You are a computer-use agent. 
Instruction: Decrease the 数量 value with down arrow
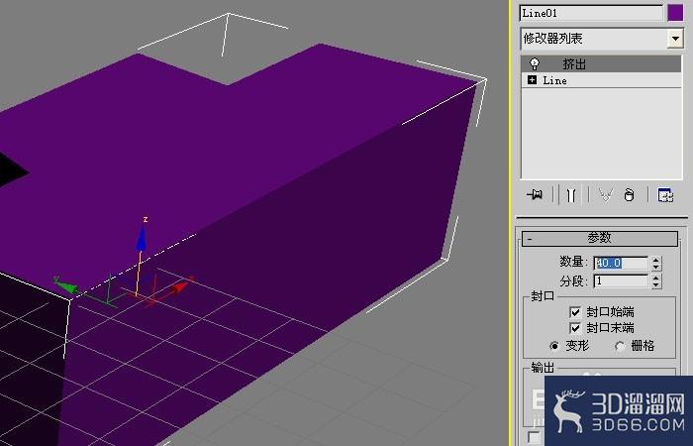(x=655, y=267)
